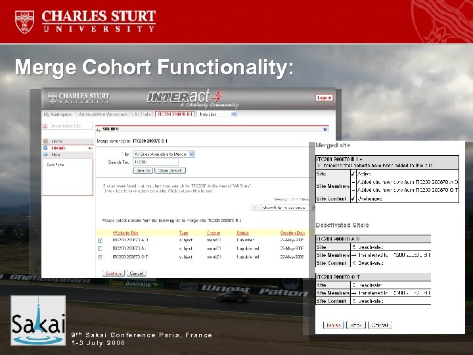
Task: Switch to the My Workspace tab
Action: [x=57, y=114]
